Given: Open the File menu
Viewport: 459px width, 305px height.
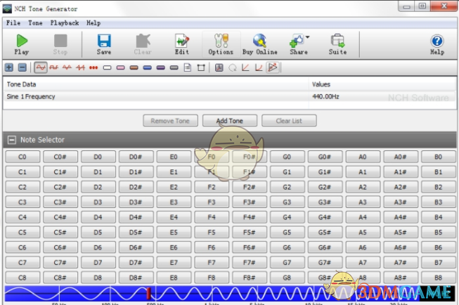Looking at the screenshot, I should (x=13, y=22).
